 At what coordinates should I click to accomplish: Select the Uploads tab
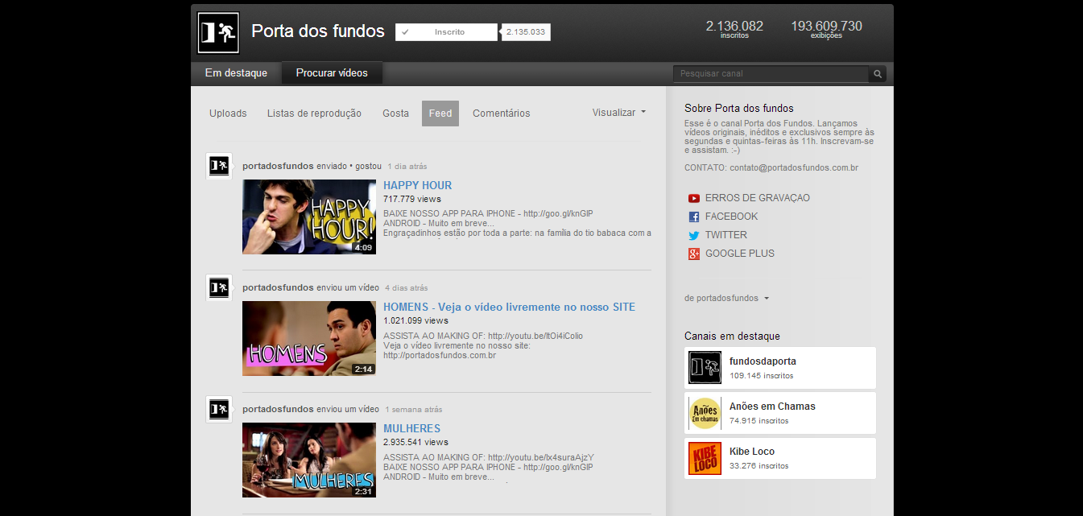click(x=228, y=114)
